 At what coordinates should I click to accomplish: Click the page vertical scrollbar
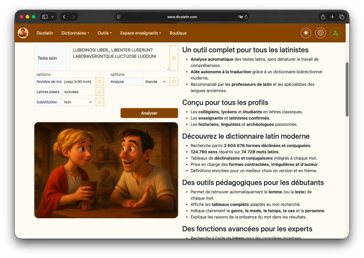(347, 89)
